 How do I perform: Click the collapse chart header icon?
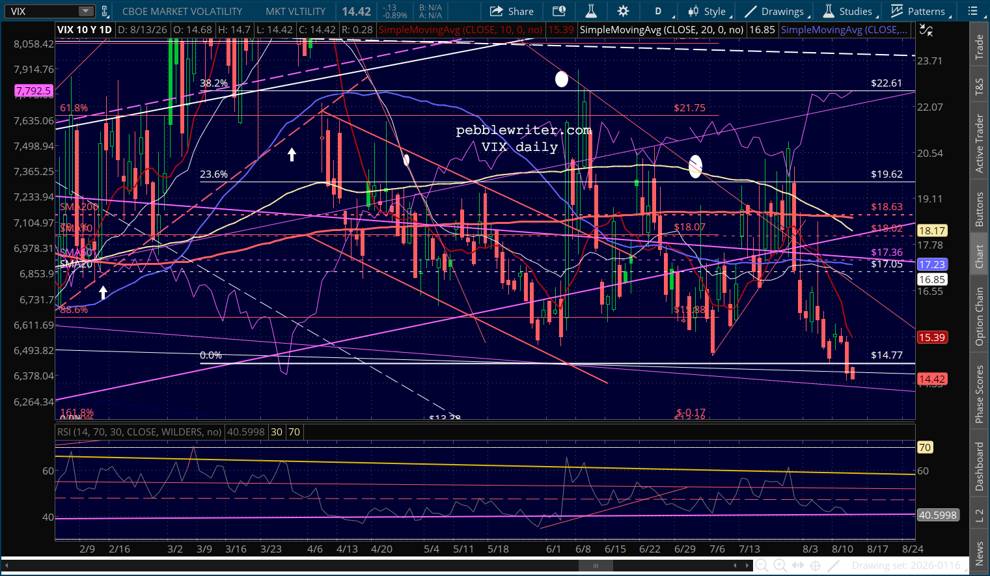point(926,30)
